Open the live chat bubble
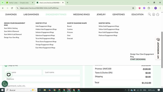This screenshot has height=92, width=163. click(x=9, y=75)
